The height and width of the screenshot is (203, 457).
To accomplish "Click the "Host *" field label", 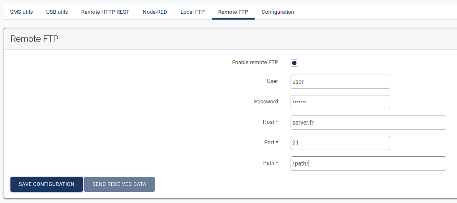I will point(268,122).
